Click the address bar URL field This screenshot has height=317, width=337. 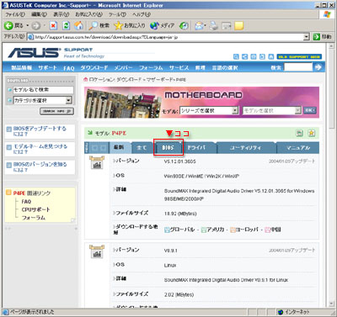tap(166, 37)
